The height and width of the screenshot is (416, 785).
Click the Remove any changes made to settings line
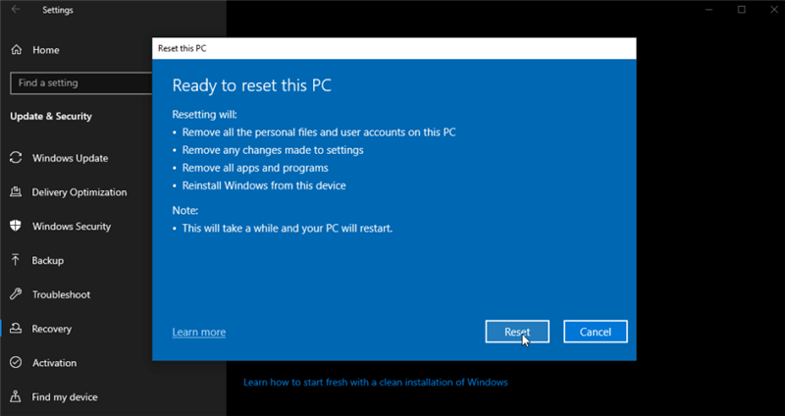[273, 150]
